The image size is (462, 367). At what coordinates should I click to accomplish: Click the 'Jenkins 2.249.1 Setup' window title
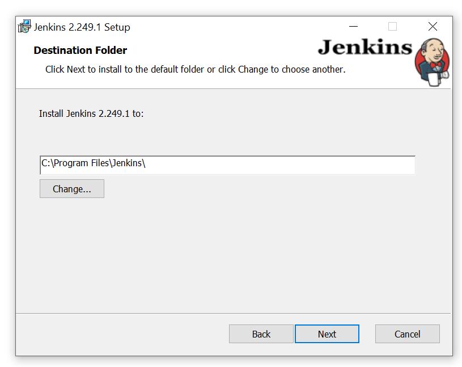point(82,27)
